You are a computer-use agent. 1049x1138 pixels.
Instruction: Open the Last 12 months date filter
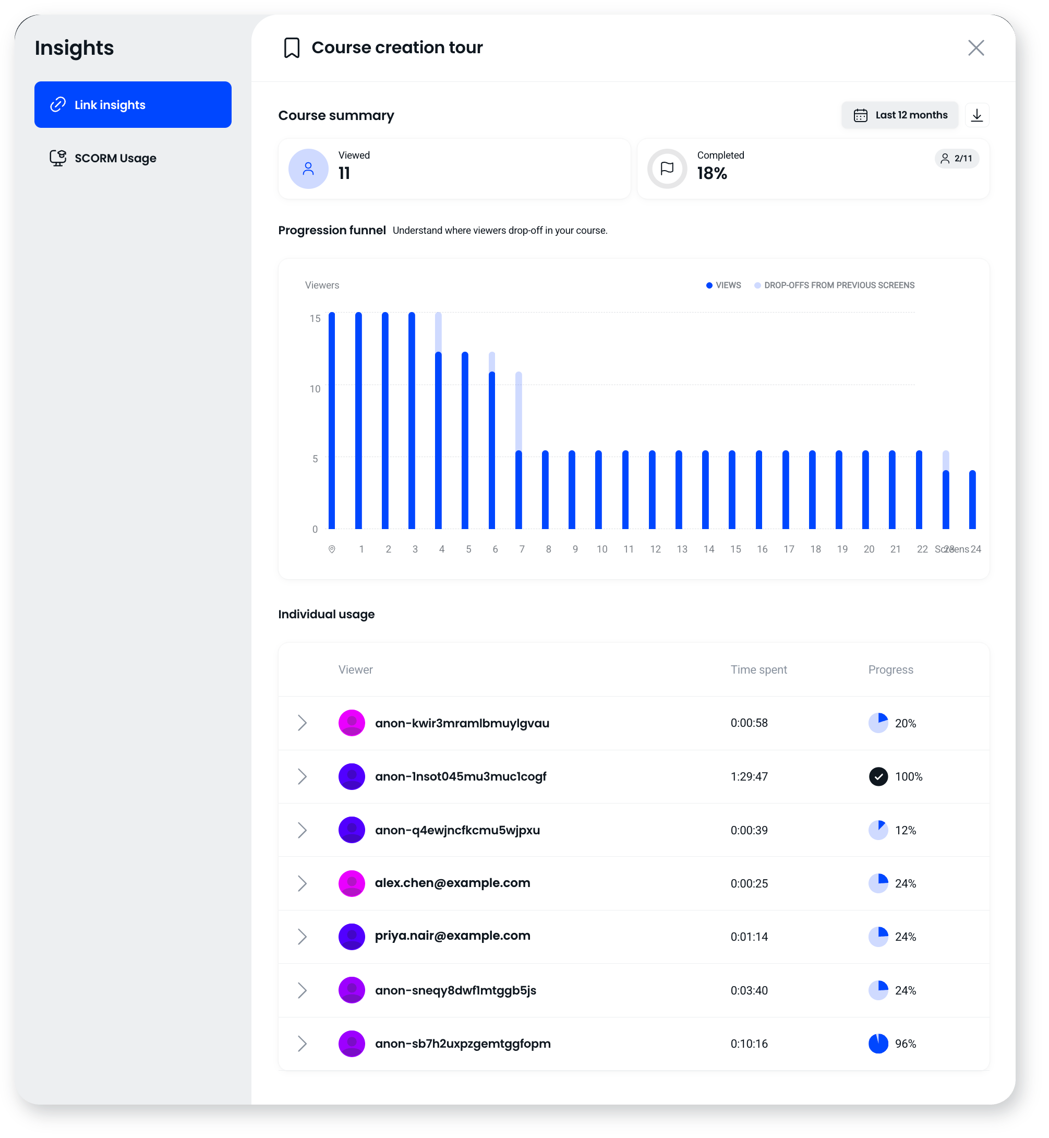coord(900,115)
